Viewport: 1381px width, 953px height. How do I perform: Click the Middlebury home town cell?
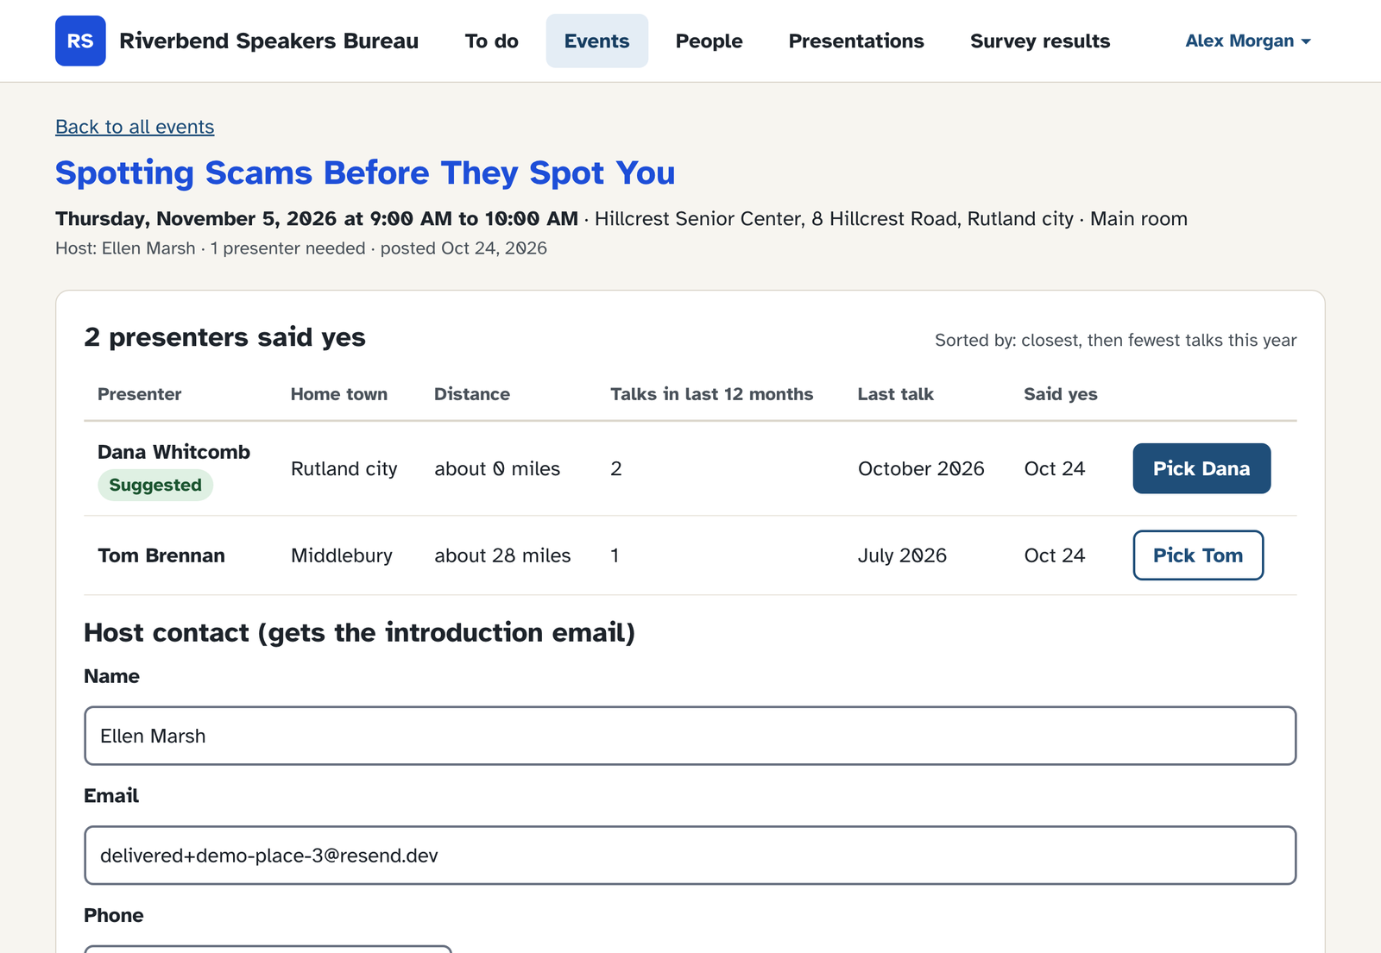pyautogui.click(x=342, y=555)
